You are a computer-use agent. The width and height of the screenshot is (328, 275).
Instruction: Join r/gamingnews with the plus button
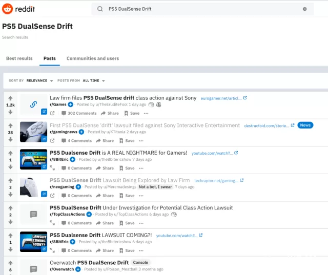(81, 132)
